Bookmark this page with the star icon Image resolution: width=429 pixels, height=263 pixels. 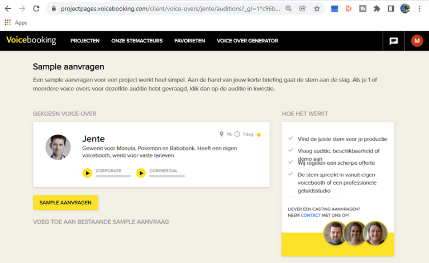click(317, 9)
